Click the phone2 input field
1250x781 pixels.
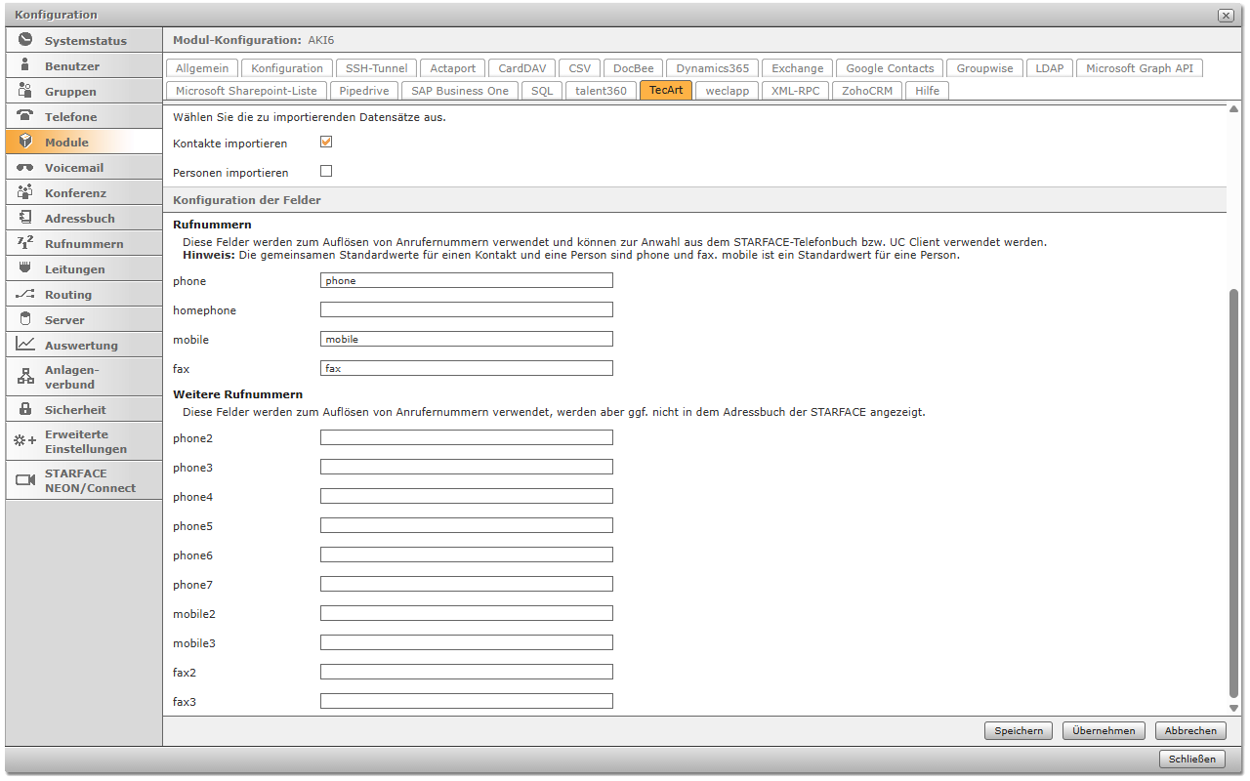pos(467,437)
